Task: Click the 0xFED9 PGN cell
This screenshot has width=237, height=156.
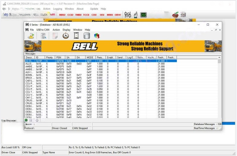Action: [x=60, y=72]
